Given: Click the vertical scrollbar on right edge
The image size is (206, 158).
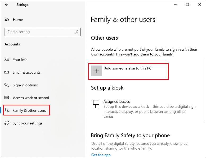Looking at the screenshot, I should click(205, 89).
